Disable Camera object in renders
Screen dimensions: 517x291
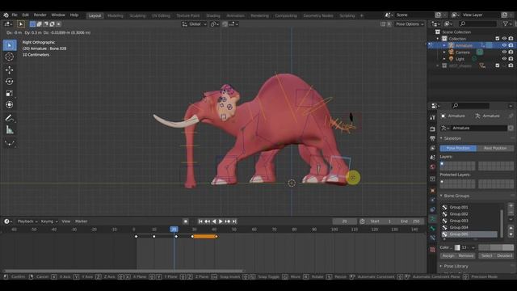click(x=511, y=52)
